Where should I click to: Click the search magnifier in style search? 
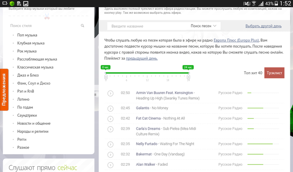pos(82,26)
